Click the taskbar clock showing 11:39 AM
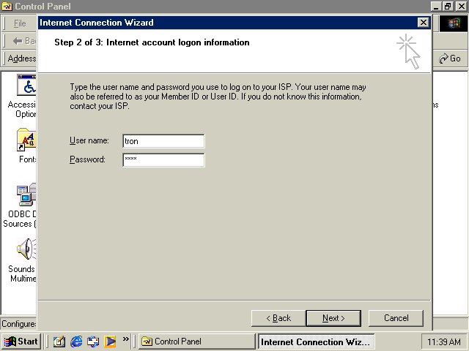 pos(443,341)
